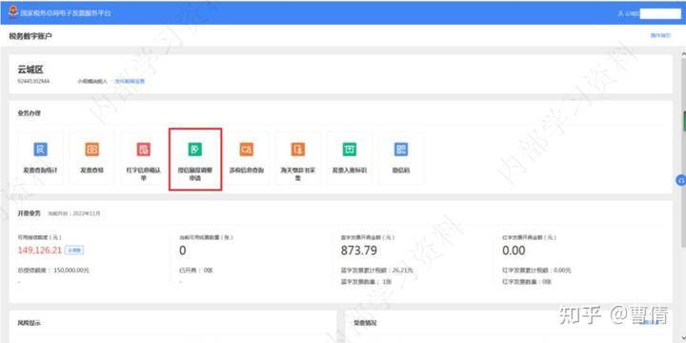Click the vertical scrollbar track on right
This screenshot has height=343, width=686.
(683, 197)
